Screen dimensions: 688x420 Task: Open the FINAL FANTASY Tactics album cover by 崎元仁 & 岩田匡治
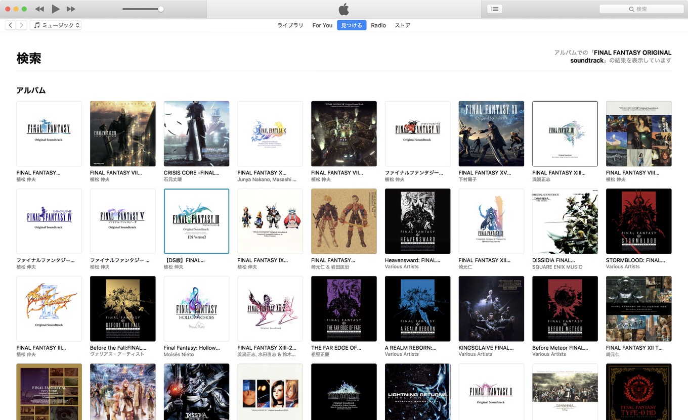point(344,221)
